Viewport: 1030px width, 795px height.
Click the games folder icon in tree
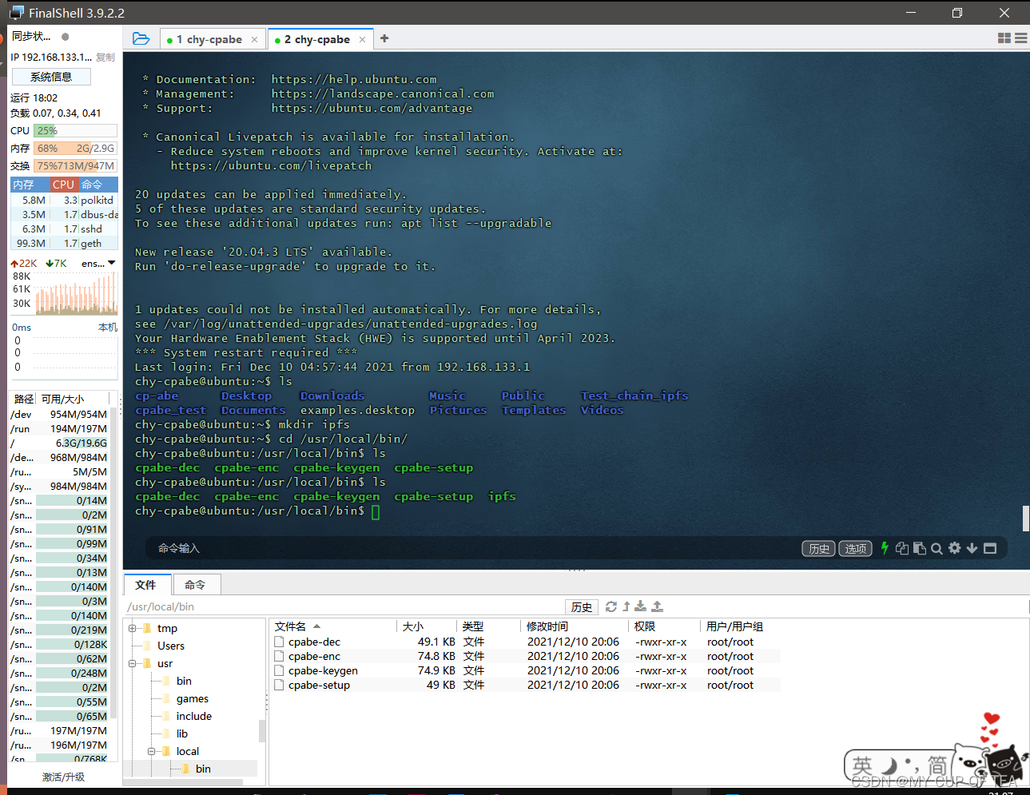click(x=165, y=698)
